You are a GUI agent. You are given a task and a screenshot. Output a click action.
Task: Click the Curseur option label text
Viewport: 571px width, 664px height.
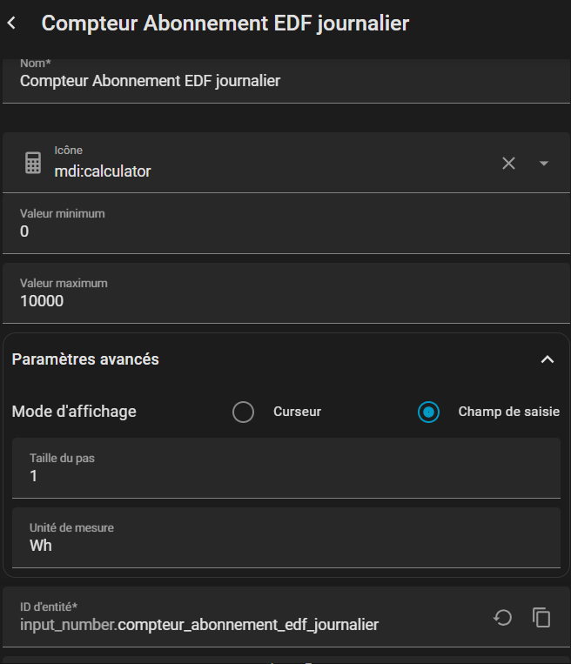pyautogui.click(x=297, y=412)
